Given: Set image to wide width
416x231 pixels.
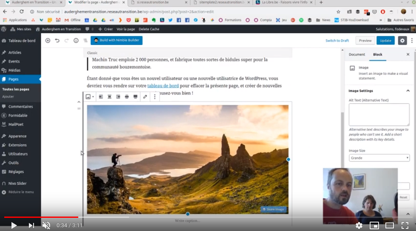Looking at the screenshot, I should pyautogui.click(x=127, y=97).
